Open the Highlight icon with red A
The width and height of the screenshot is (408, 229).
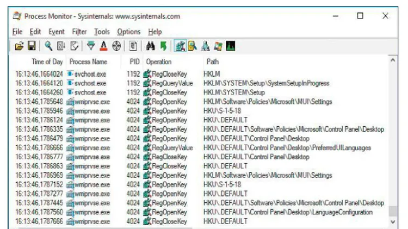103,46
